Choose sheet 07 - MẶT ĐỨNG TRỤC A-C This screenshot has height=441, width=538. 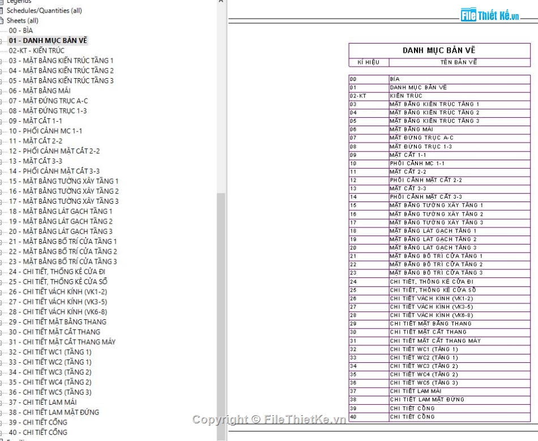click(48, 101)
